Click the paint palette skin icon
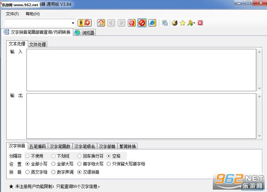 click(174, 23)
